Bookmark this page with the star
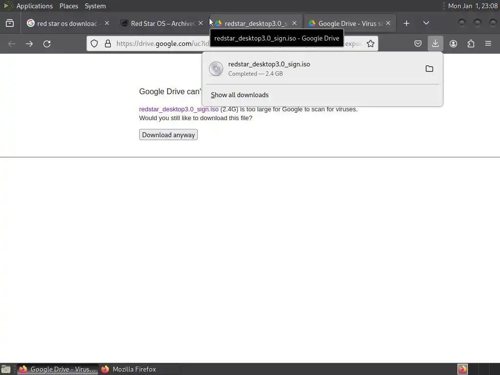The image size is (500, 375). click(x=370, y=43)
